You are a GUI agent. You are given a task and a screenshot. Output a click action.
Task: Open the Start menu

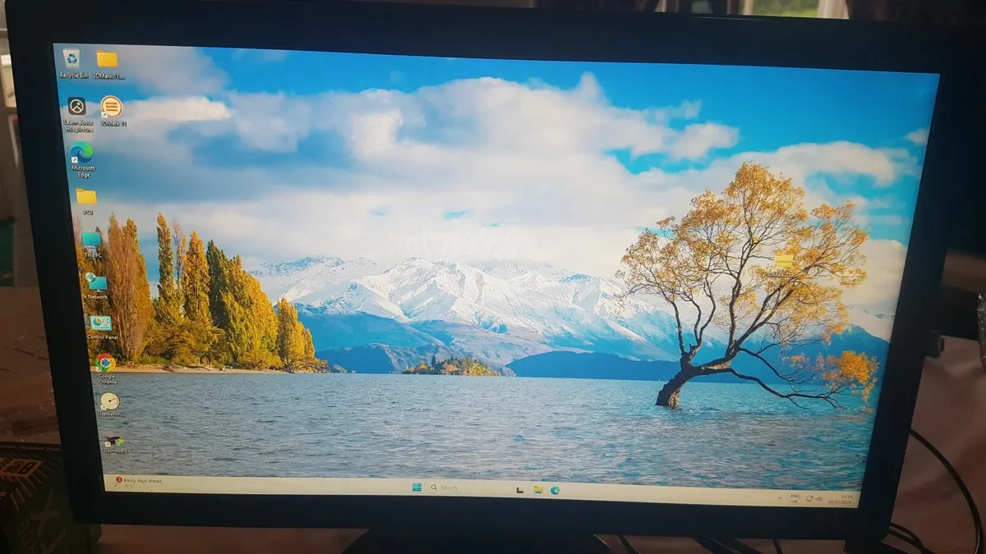418,488
